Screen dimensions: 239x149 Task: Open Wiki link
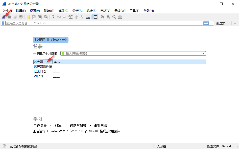pos(58,126)
